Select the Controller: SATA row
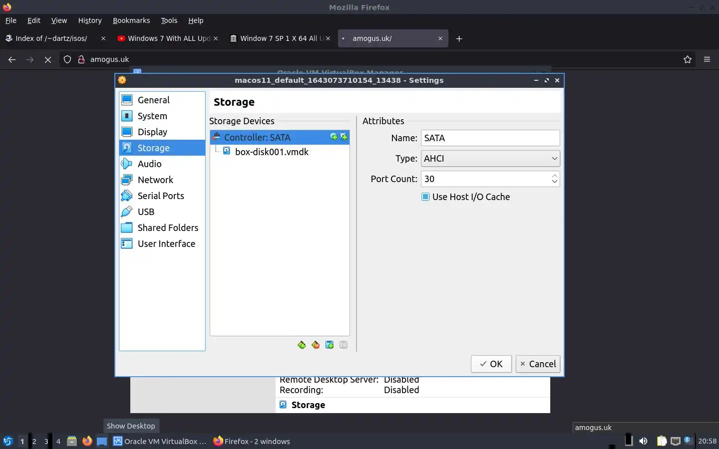Screen dimensions: 719x449 280,137
